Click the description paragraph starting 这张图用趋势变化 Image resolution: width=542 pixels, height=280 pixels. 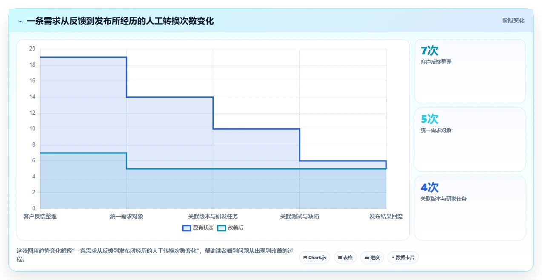pos(155,255)
